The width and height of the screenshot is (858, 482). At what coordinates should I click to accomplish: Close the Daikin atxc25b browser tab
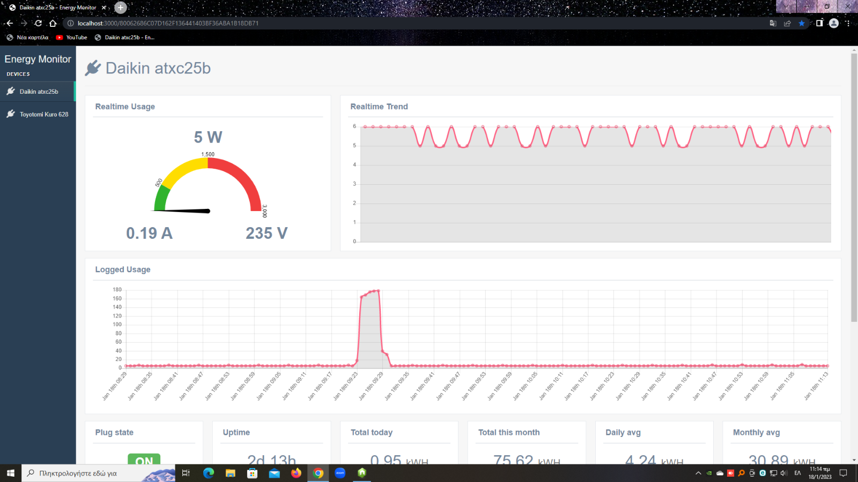(x=104, y=7)
